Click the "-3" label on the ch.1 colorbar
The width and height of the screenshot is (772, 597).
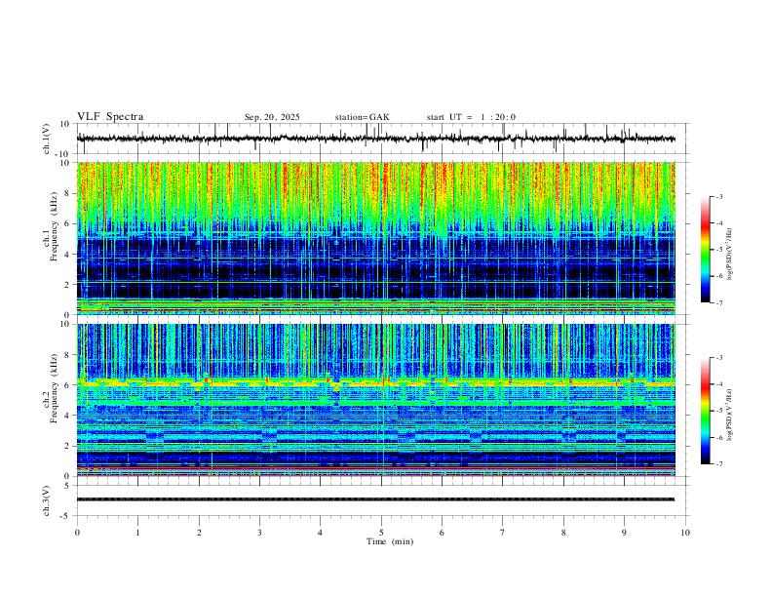[x=718, y=196]
